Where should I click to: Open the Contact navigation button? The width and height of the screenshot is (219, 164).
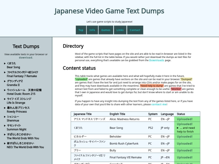pyautogui.click(x=135, y=30)
